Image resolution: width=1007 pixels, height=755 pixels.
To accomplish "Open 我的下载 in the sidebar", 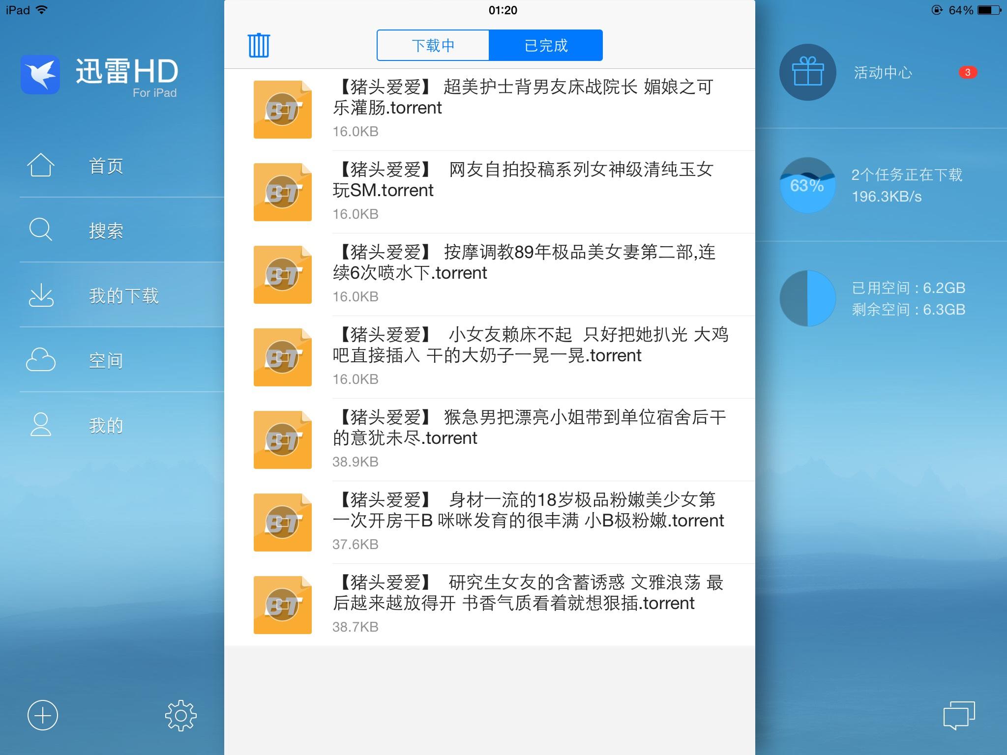I will coord(123,295).
